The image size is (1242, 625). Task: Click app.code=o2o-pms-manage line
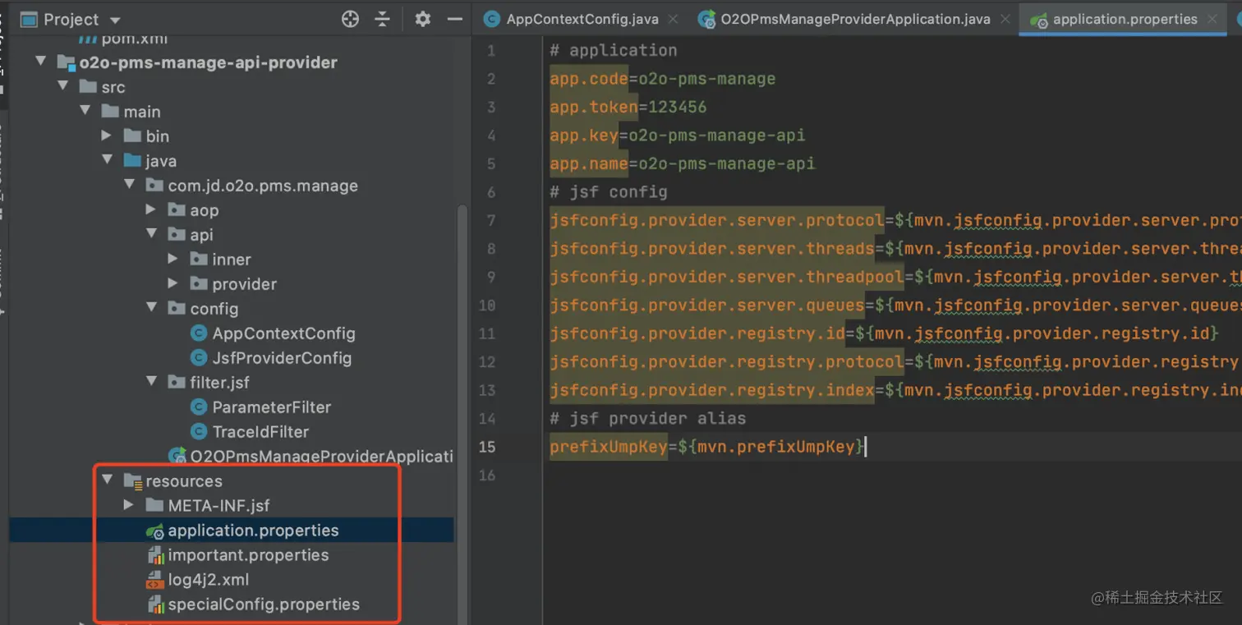tap(663, 79)
